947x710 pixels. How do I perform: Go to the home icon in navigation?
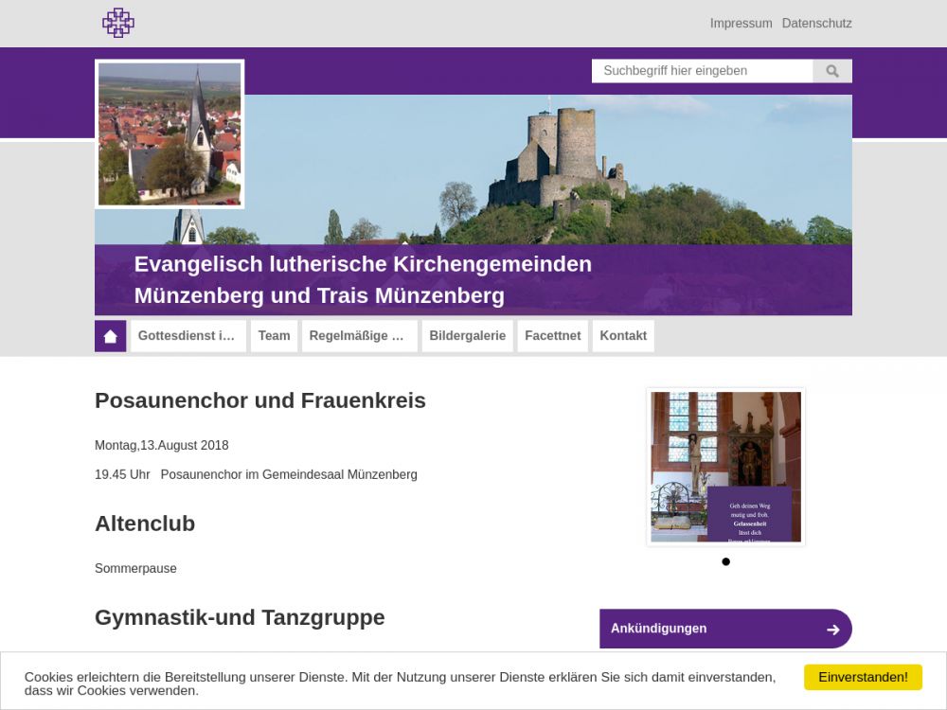111,336
